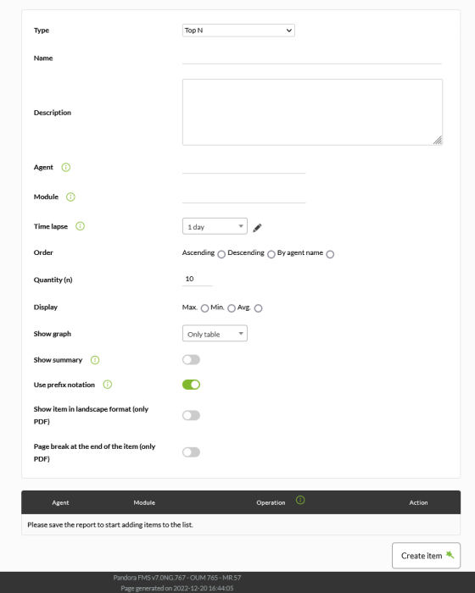Click the Time lapse info icon
The height and width of the screenshot is (593, 475).
coord(80,226)
